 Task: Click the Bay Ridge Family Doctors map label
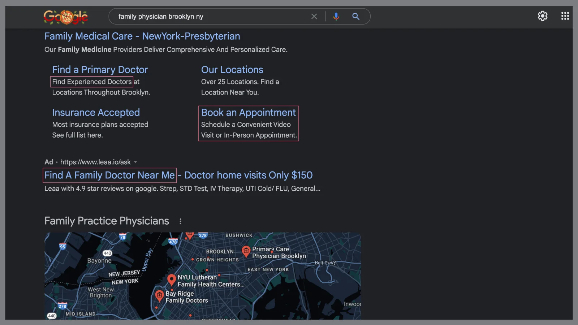(187, 297)
